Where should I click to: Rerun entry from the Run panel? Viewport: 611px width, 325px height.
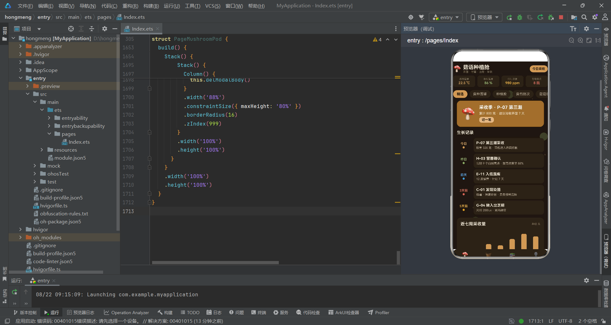coord(15,292)
